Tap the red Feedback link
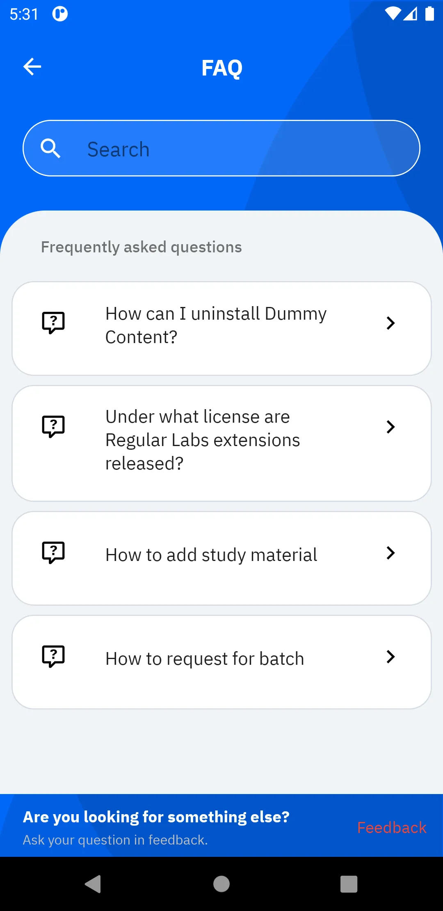 [x=392, y=828]
